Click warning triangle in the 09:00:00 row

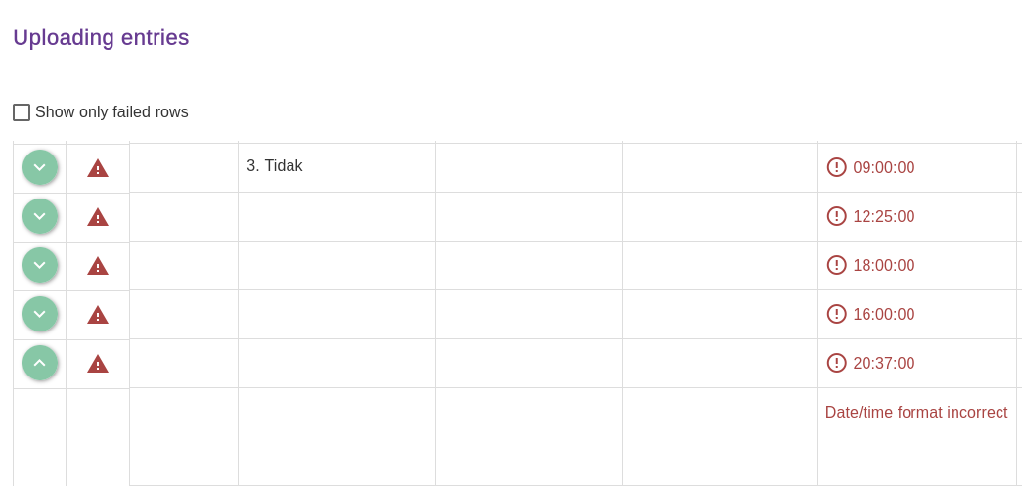98,168
